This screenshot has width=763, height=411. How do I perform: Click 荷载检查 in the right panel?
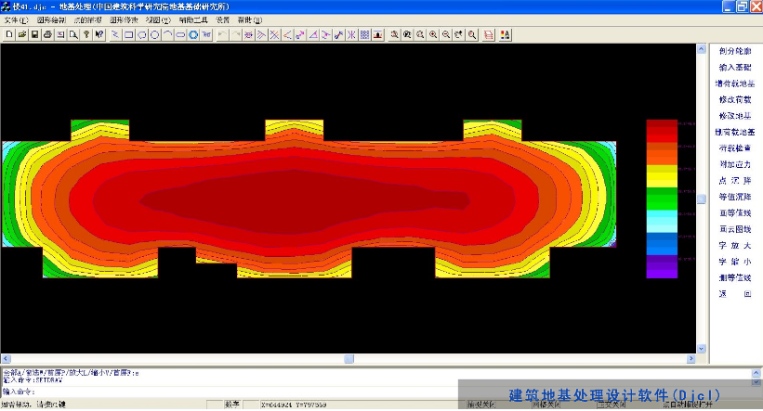point(735,148)
